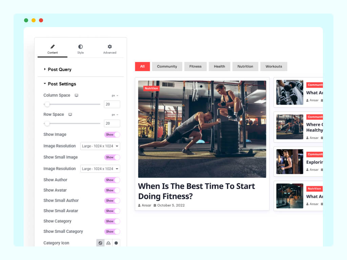Select the Workouts category tab
This screenshot has height=260, width=347.
tap(273, 66)
